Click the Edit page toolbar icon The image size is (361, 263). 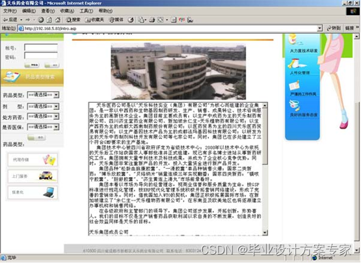pyautogui.click(x=161, y=20)
